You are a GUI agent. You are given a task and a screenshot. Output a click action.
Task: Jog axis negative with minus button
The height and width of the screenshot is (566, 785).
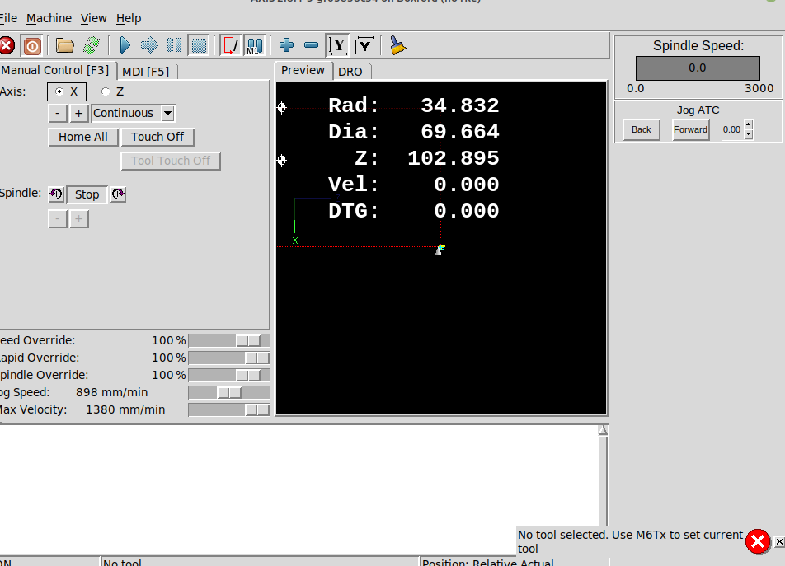pos(58,113)
